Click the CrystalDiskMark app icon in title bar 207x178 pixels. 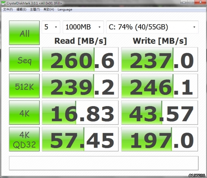[3, 3]
